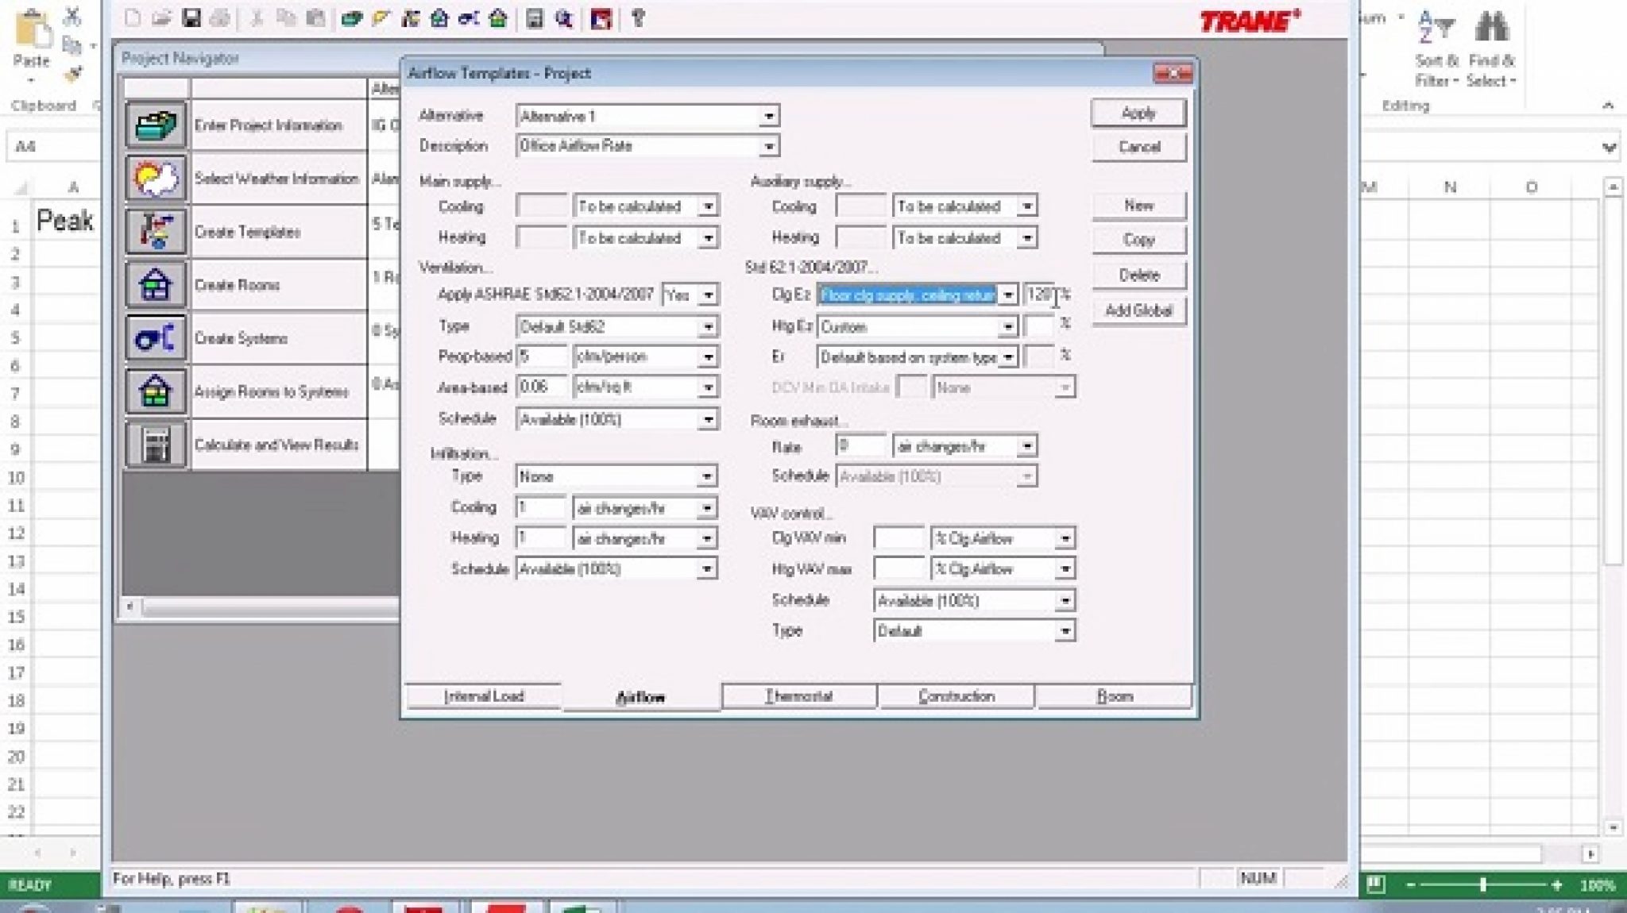1627x913 pixels.
Task: Click the Apply button
Action: (1138, 113)
